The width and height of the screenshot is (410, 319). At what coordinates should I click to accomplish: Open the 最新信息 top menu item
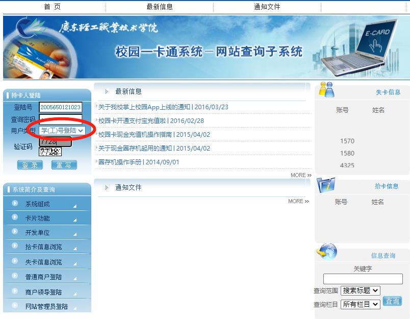point(160,7)
